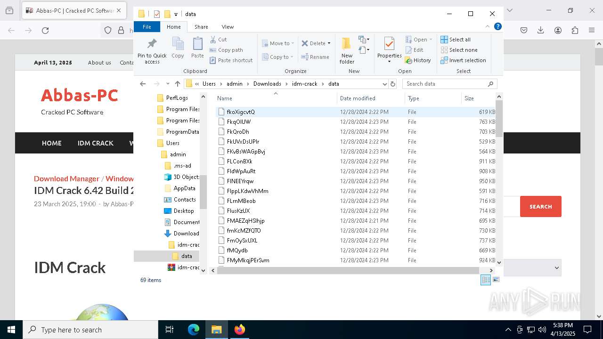
Task: Click the Explorer Help icon
Action: pos(497,27)
